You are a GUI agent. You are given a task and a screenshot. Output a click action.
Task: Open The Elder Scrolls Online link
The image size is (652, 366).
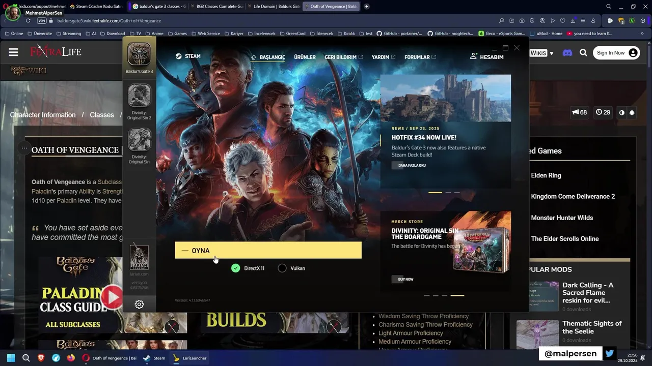coord(565,238)
